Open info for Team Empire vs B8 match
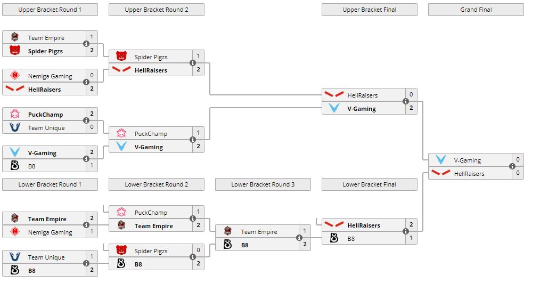Screen dimensions: 540x283 pyautogui.click(x=299, y=238)
